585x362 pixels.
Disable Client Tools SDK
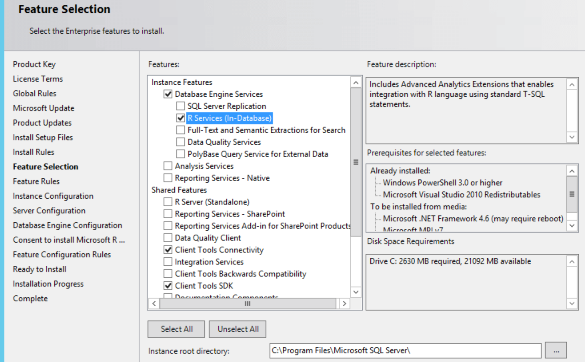tap(168, 286)
